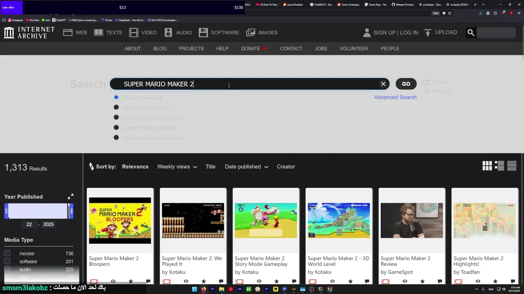Clear the search box with X icon
The width and height of the screenshot is (524, 294).
click(x=383, y=84)
